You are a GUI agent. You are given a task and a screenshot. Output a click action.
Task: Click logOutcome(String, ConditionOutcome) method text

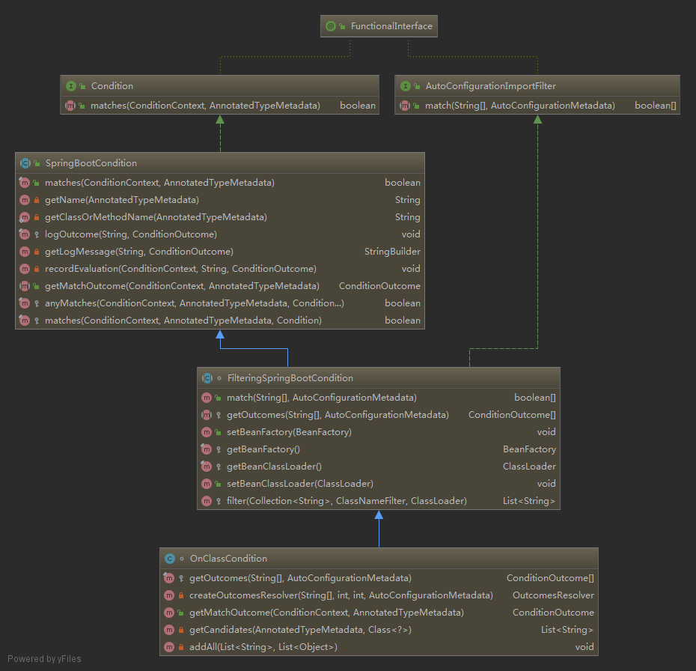[130, 234]
